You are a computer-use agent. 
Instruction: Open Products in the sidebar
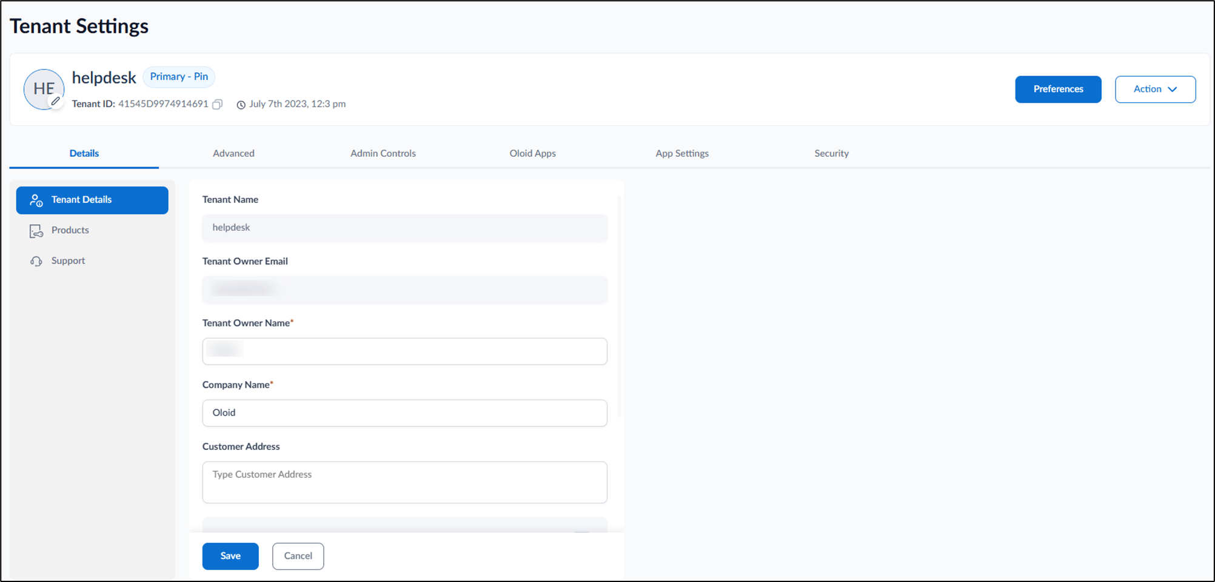point(92,230)
